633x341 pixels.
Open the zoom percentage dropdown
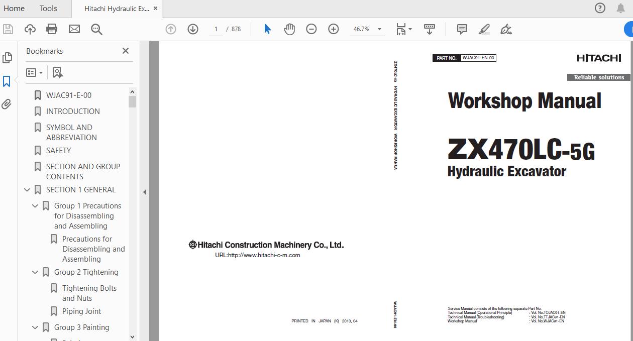pyautogui.click(x=380, y=29)
